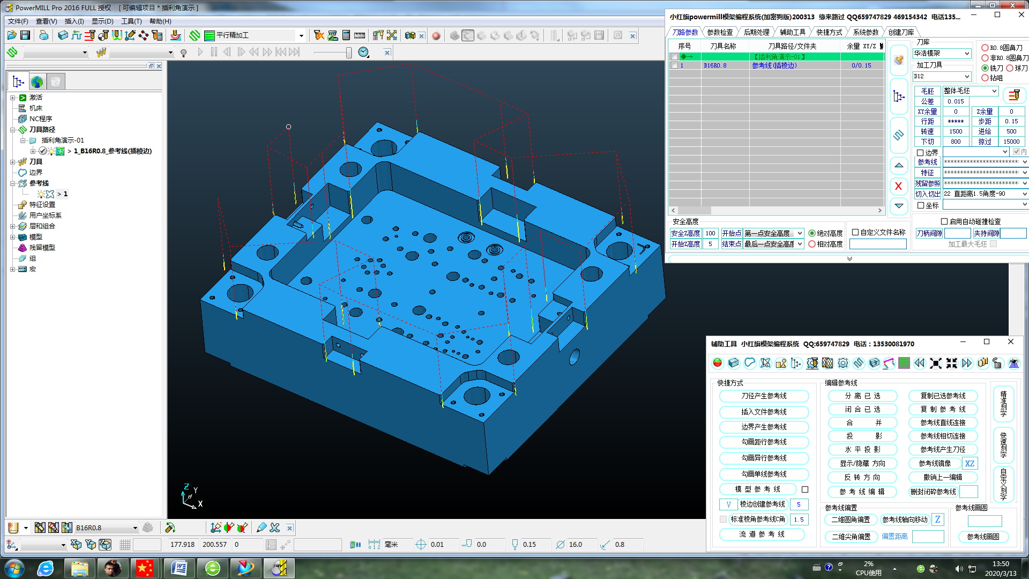Expand the 刀具 tree node
This screenshot has height=579, width=1029.
pos(12,162)
